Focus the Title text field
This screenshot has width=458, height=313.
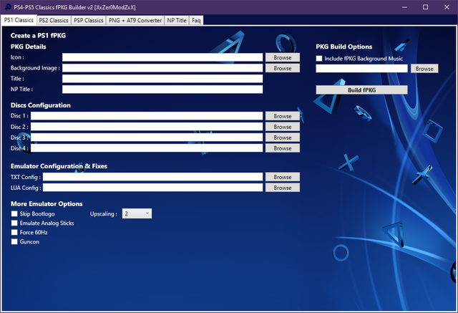tap(162, 79)
